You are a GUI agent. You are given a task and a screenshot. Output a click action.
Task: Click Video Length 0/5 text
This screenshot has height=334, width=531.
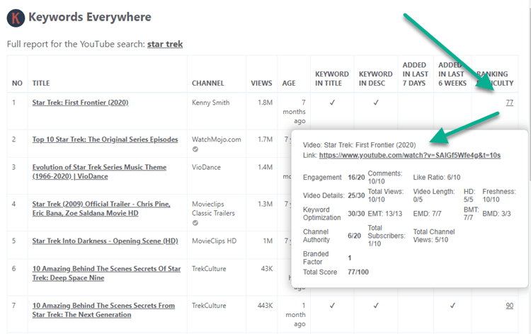[x=434, y=195]
